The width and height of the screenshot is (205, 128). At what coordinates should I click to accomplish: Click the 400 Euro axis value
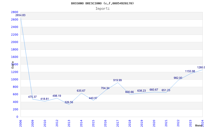point(16,102)
